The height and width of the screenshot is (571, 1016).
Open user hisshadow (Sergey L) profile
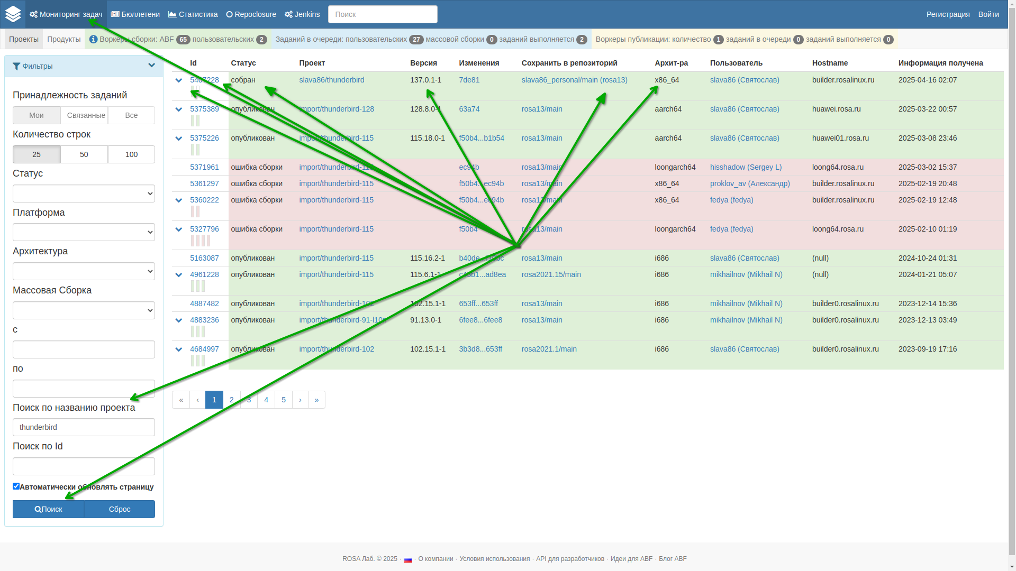(x=746, y=167)
